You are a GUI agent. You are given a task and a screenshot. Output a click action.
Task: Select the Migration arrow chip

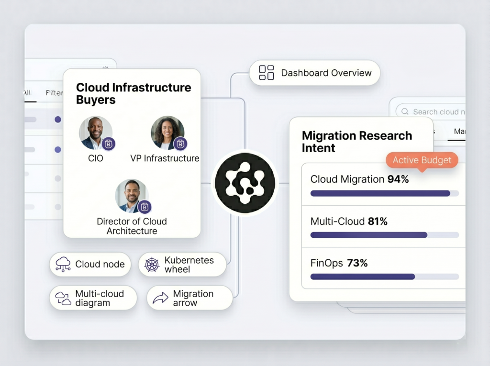(189, 298)
